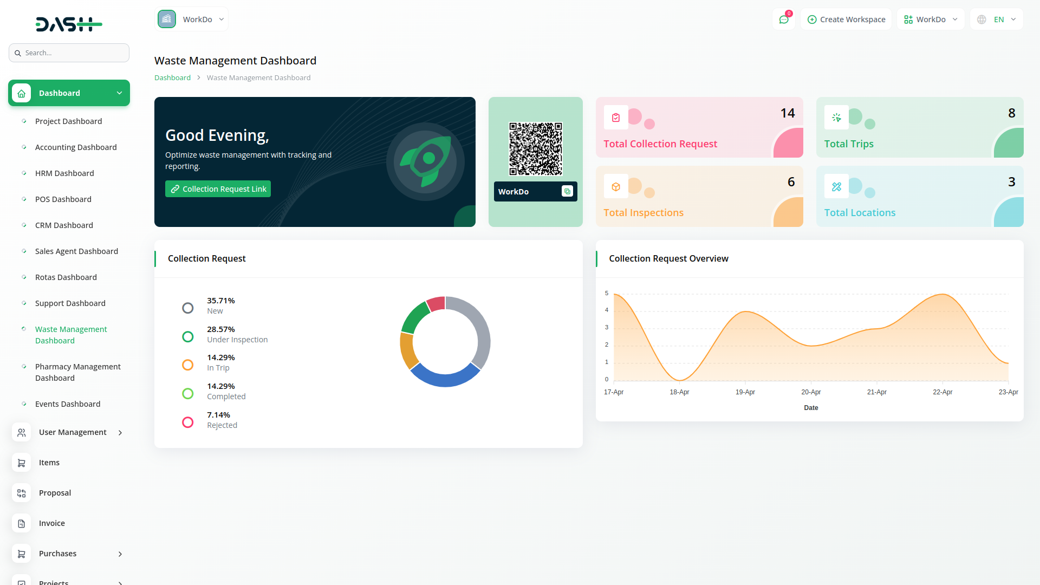This screenshot has width=1040, height=585.
Task: Click the blue donut chart segment
Action: tap(445, 379)
